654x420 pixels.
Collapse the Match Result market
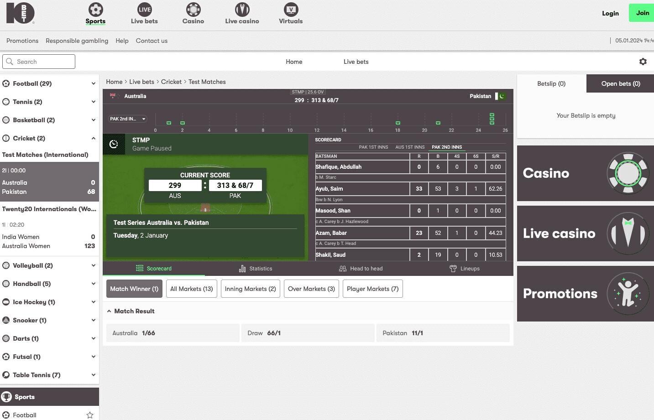point(109,311)
